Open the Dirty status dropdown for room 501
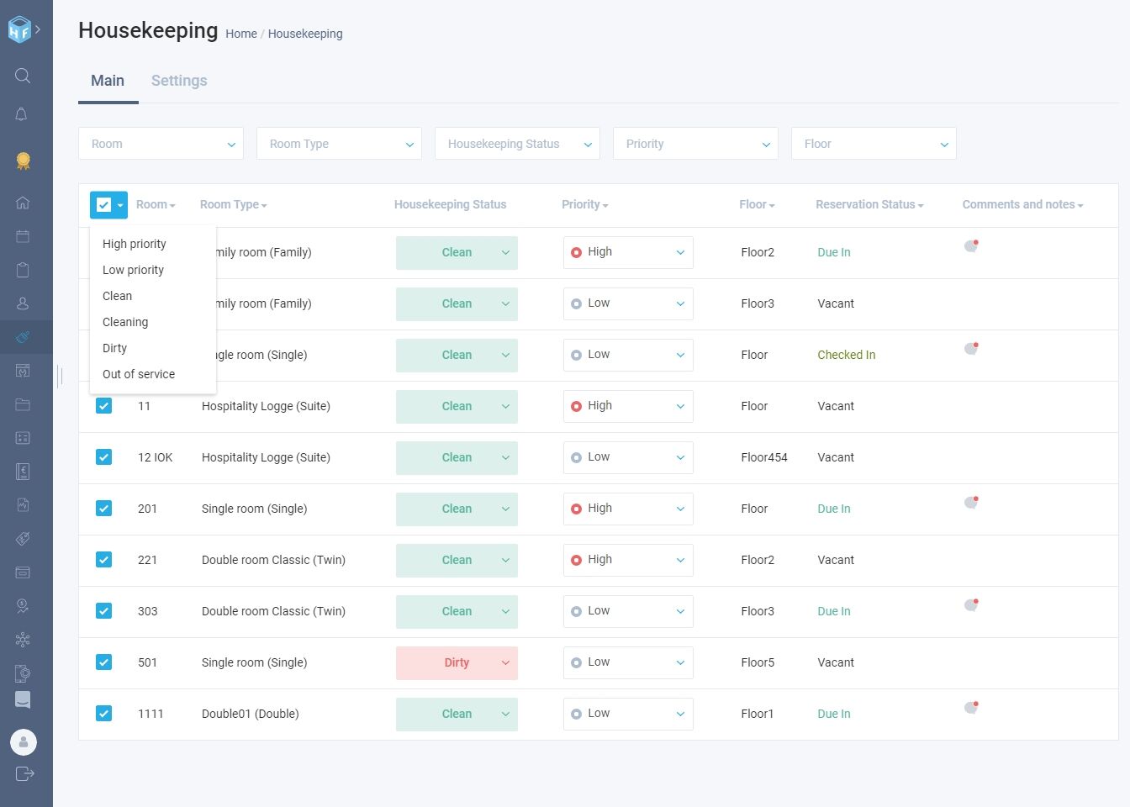The image size is (1130, 807). [457, 662]
